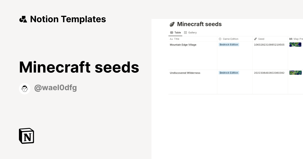Click the Table view grid icon

[172, 33]
